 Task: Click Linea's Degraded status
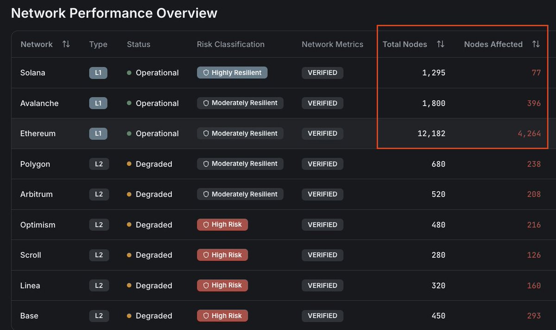[x=150, y=286]
